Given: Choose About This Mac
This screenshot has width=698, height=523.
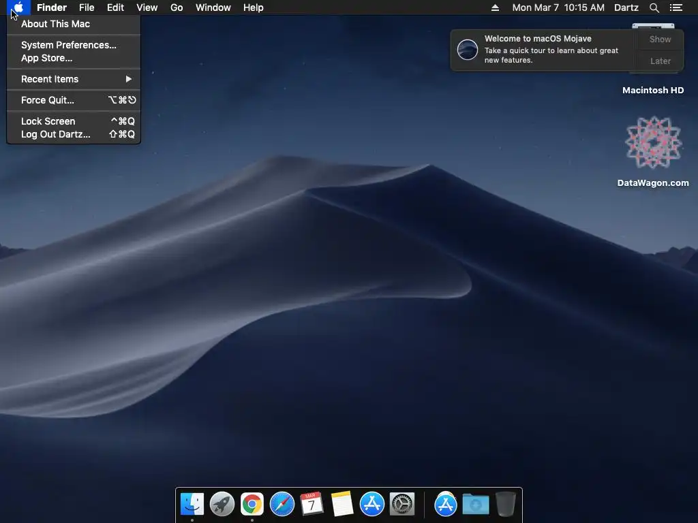Looking at the screenshot, I should [74, 24].
